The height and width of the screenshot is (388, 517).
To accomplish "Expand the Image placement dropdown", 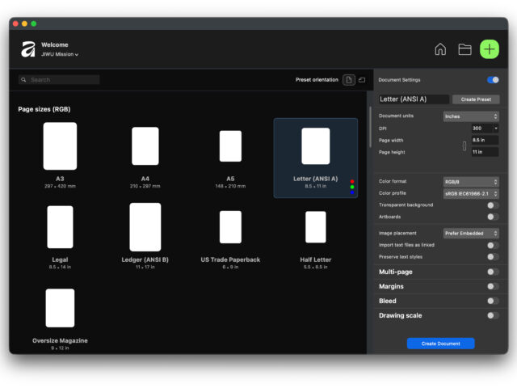I will click(471, 233).
